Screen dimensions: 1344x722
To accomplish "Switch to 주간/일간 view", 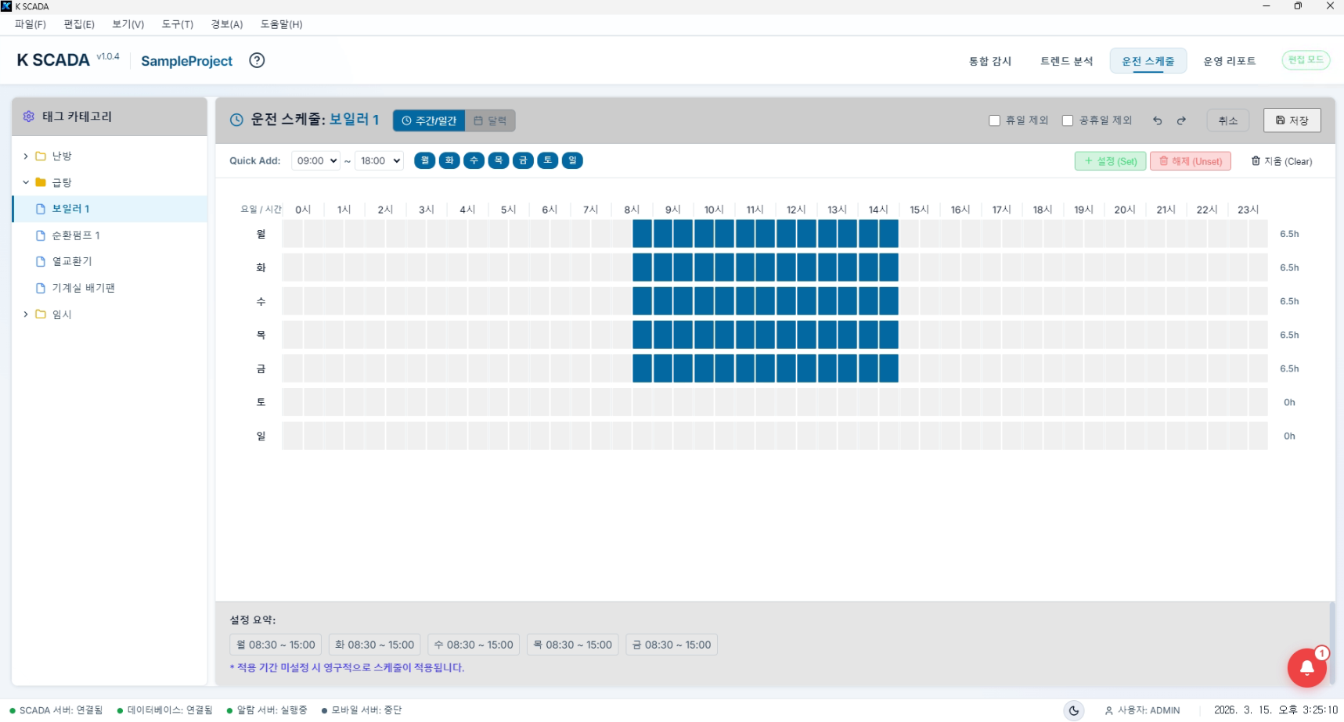I will [429, 120].
